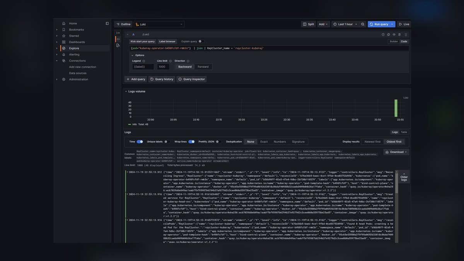The width and height of the screenshot is (464, 261).
Task: Open Home from the sidebar house icon
Action: pos(64,24)
